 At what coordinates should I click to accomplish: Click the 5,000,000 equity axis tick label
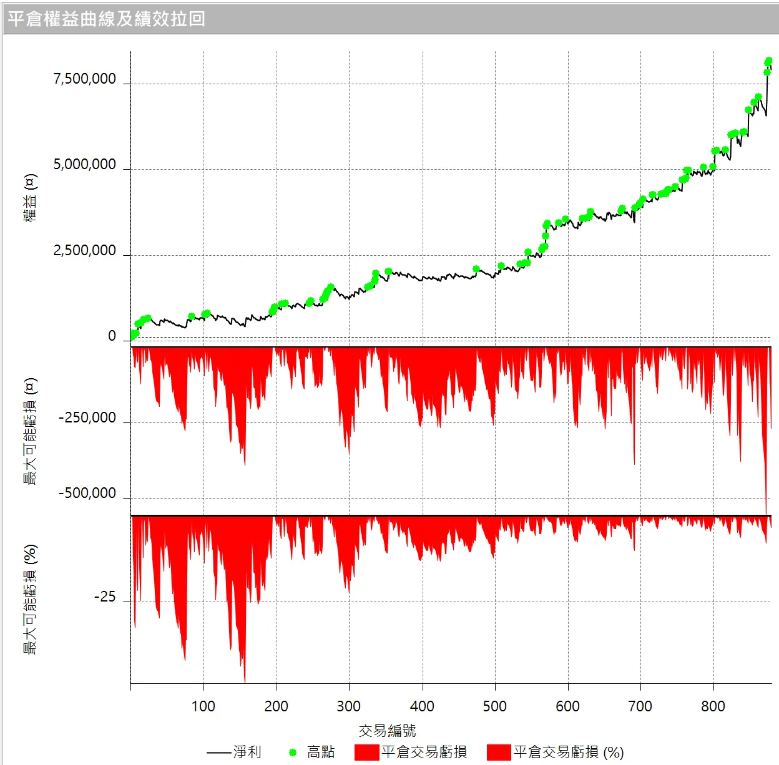(x=84, y=164)
